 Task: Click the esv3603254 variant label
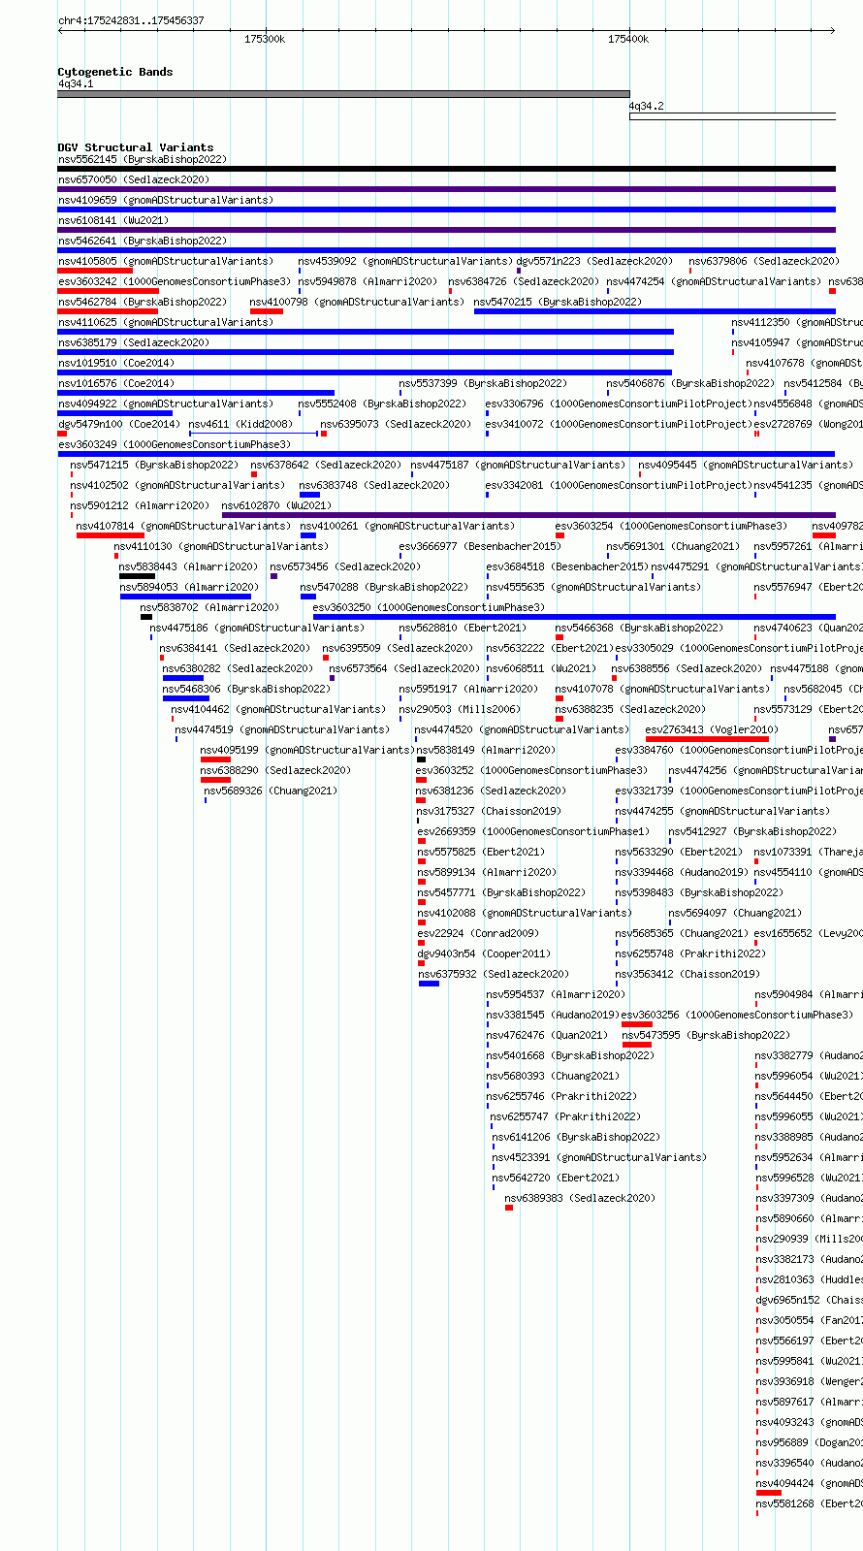tap(671, 526)
